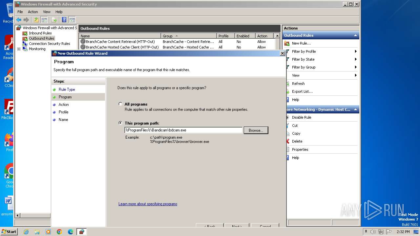The image size is (420, 236).
Task: Open the Action menu
Action: [x=33, y=12]
